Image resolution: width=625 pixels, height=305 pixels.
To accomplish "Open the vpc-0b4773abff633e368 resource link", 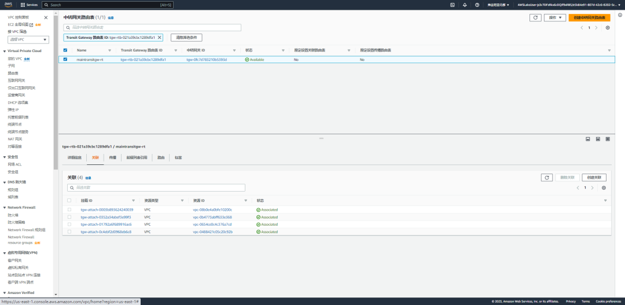I will click(x=212, y=217).
